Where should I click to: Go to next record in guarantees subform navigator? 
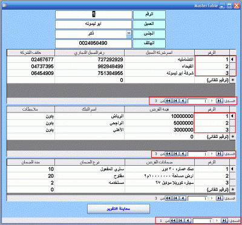pyautogui.click(x=183, y=198)
